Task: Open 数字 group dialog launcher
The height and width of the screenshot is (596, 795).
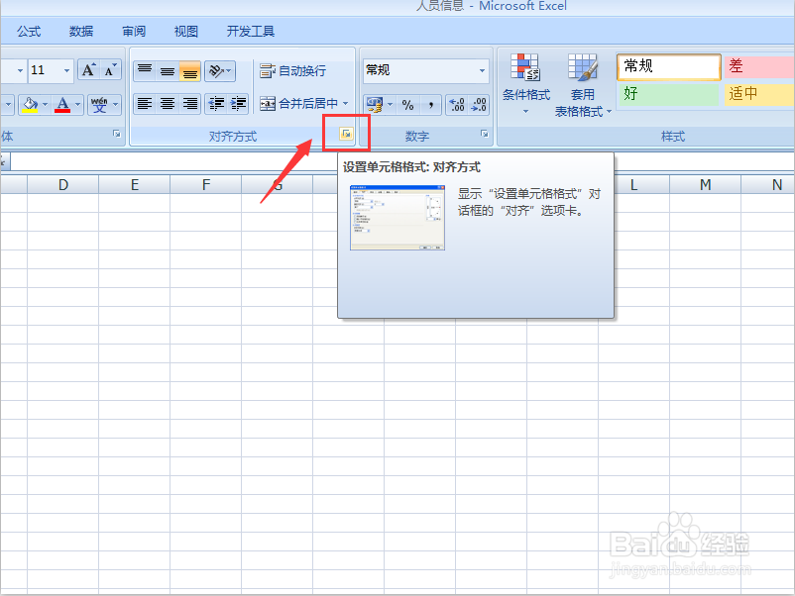Action: pos(484,134)
